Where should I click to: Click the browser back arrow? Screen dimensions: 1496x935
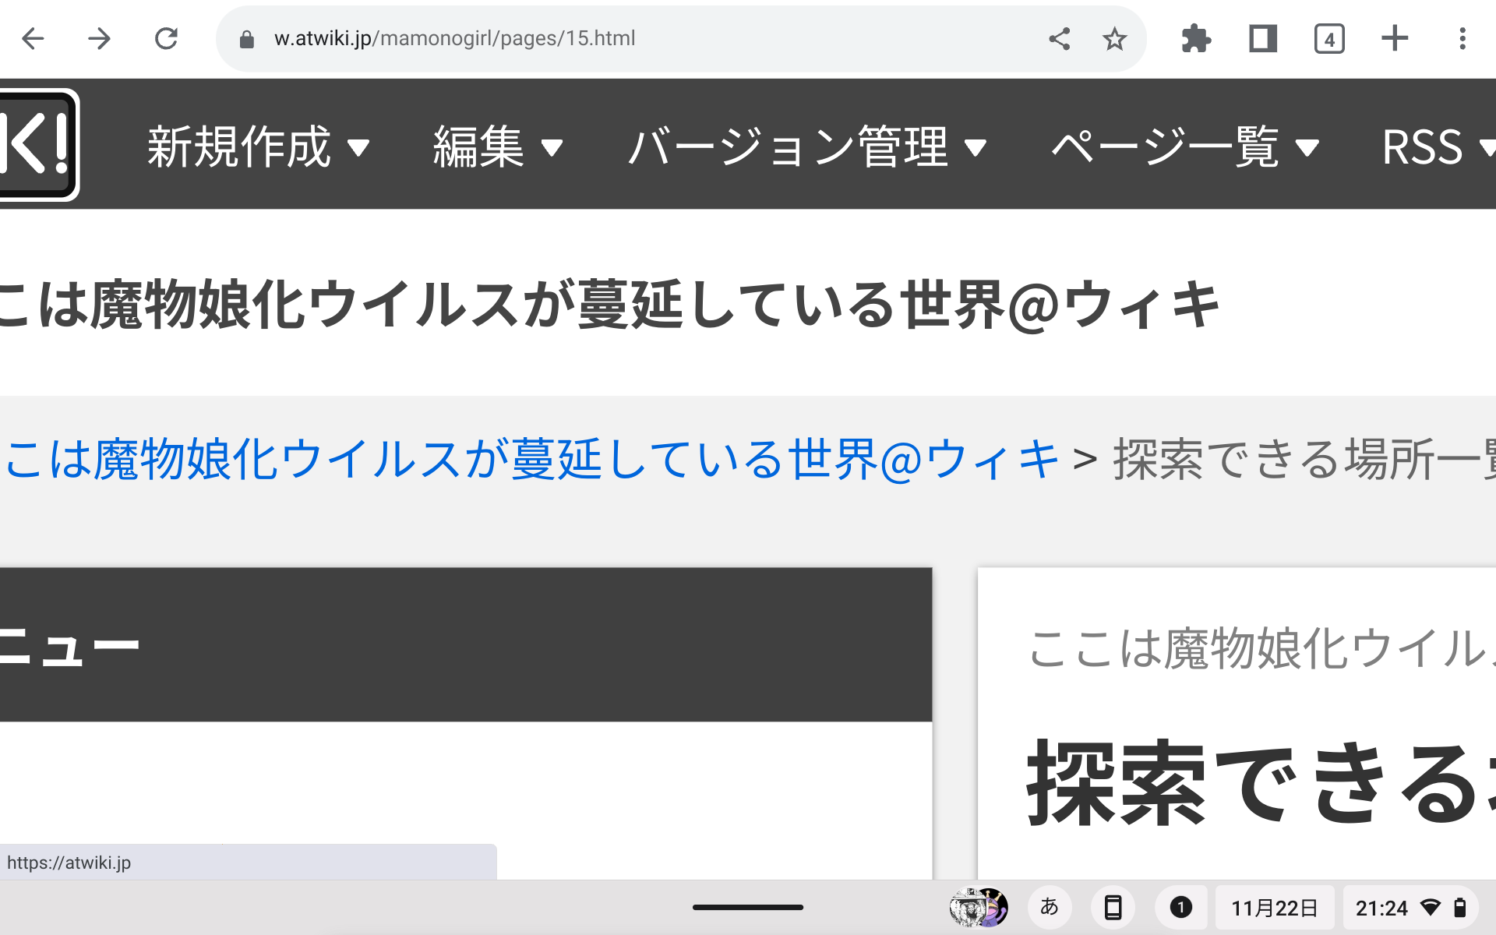click(33, 38)
